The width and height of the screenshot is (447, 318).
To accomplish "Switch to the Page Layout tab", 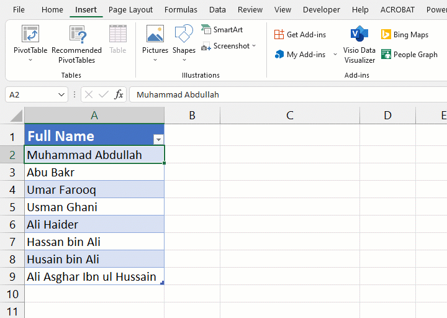I will [130, 10].
